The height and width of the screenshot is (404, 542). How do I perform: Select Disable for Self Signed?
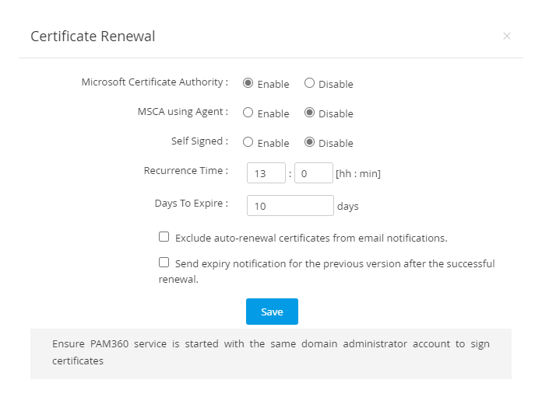click(x=309, y=142)
